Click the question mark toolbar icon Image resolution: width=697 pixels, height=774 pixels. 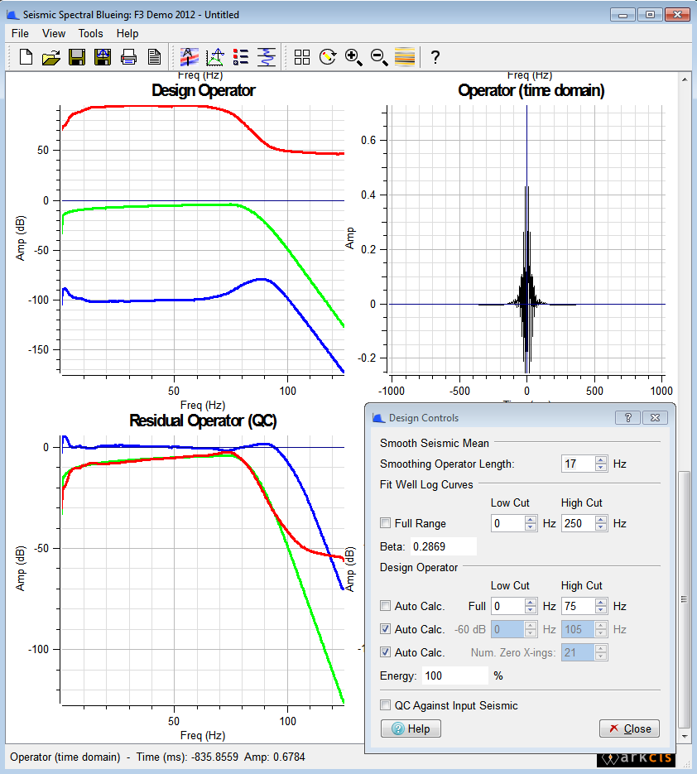pyautogui.click(x=435, y=57)
